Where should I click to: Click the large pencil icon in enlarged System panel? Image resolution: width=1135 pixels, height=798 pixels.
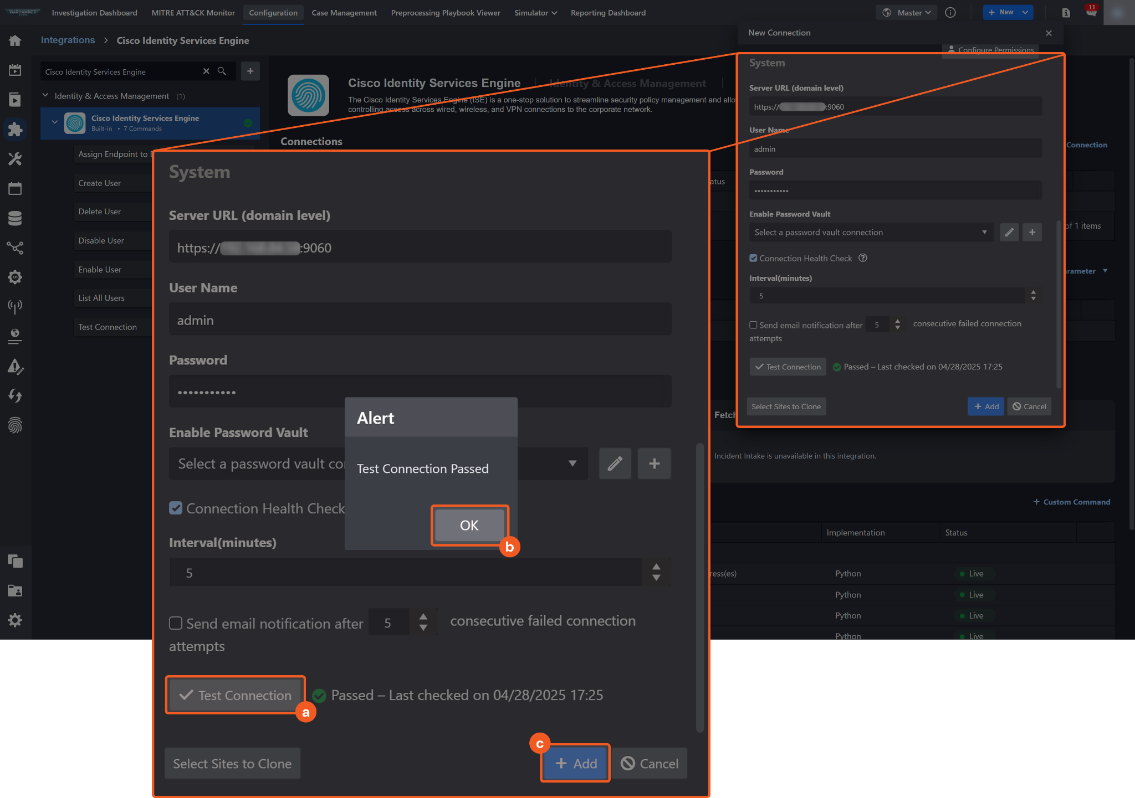(615, 464)
